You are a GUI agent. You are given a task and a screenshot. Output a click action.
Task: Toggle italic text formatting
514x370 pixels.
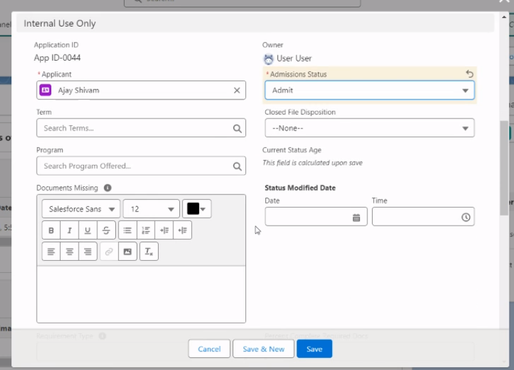pyautogui.click(x=69, y=230)
